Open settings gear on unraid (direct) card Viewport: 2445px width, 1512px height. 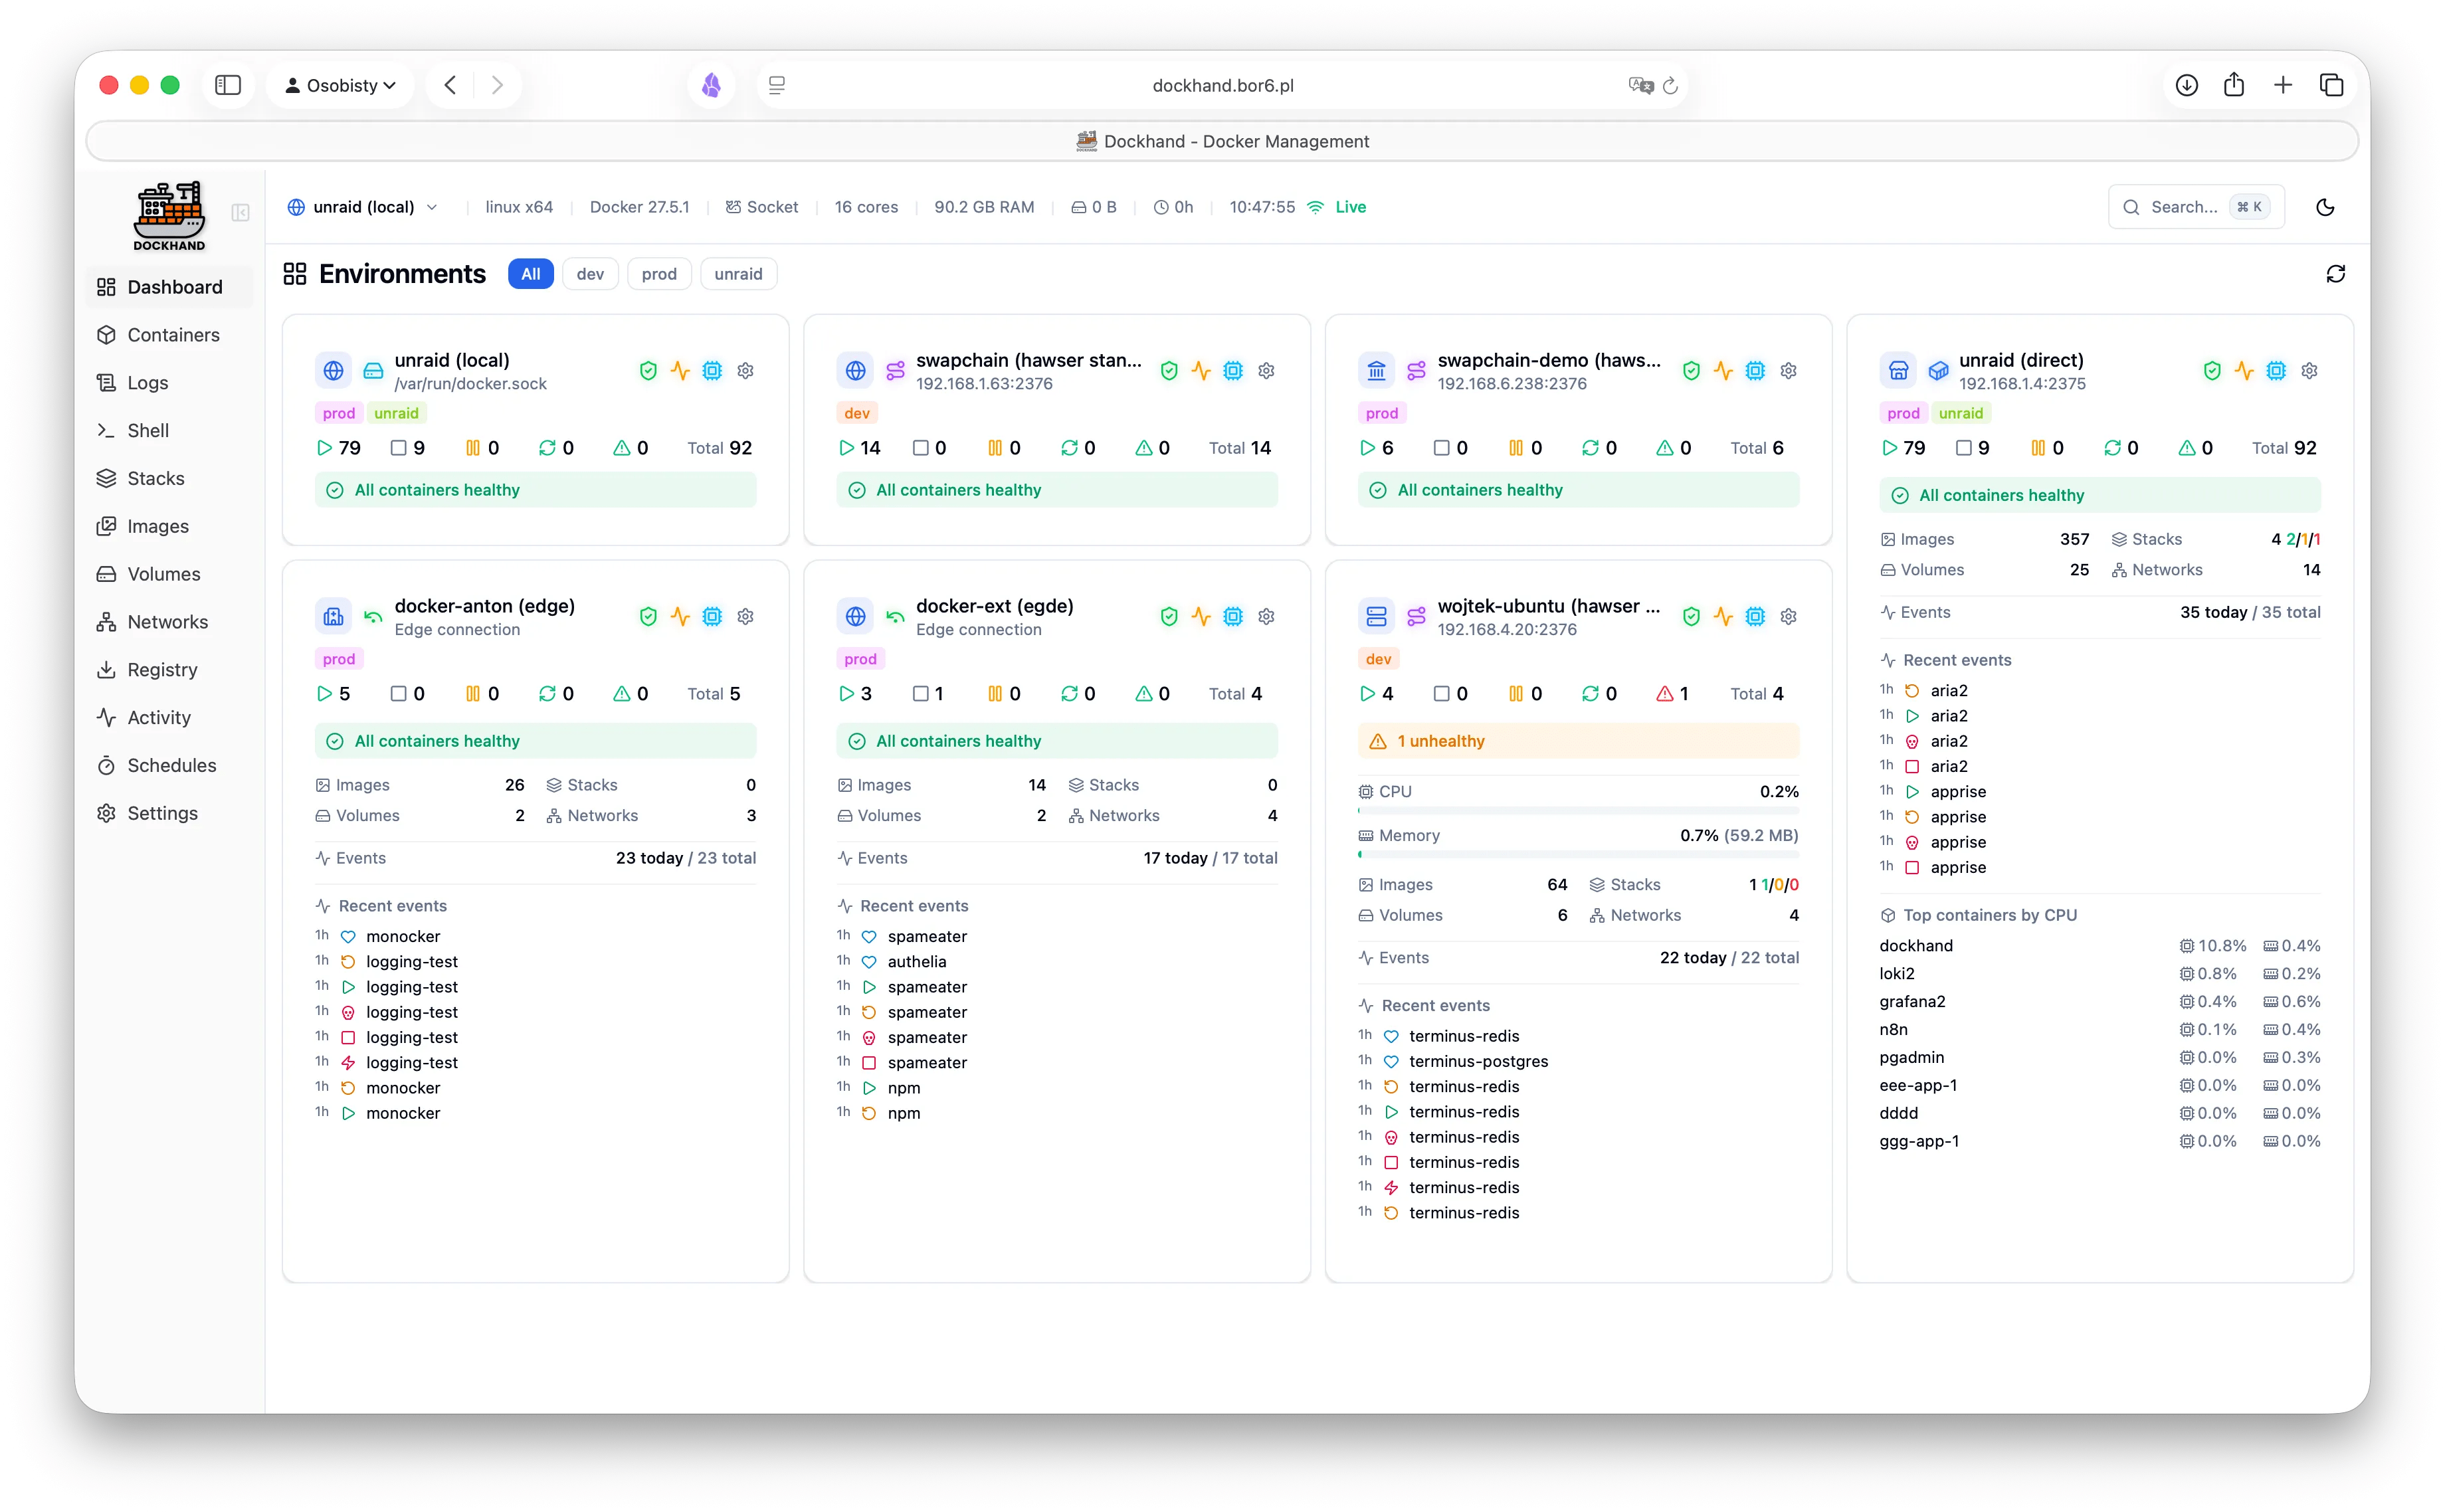(2309, 371)
